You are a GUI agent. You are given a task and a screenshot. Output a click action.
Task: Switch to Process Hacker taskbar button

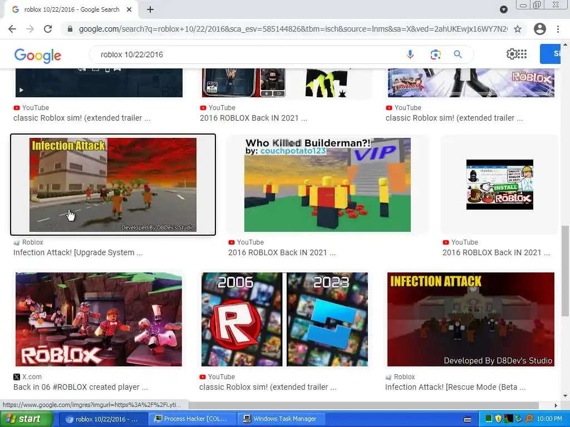191,419
